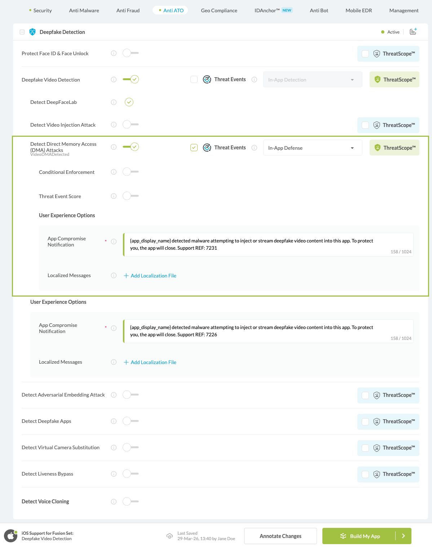
Task: Click the Deepfake Detection shield icon
Action: [x=32, y=32]
